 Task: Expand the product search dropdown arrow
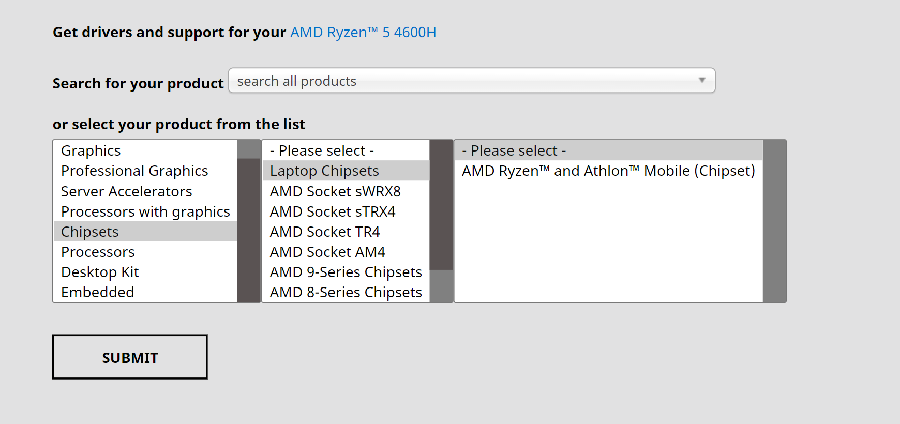(x=702, y=80)
